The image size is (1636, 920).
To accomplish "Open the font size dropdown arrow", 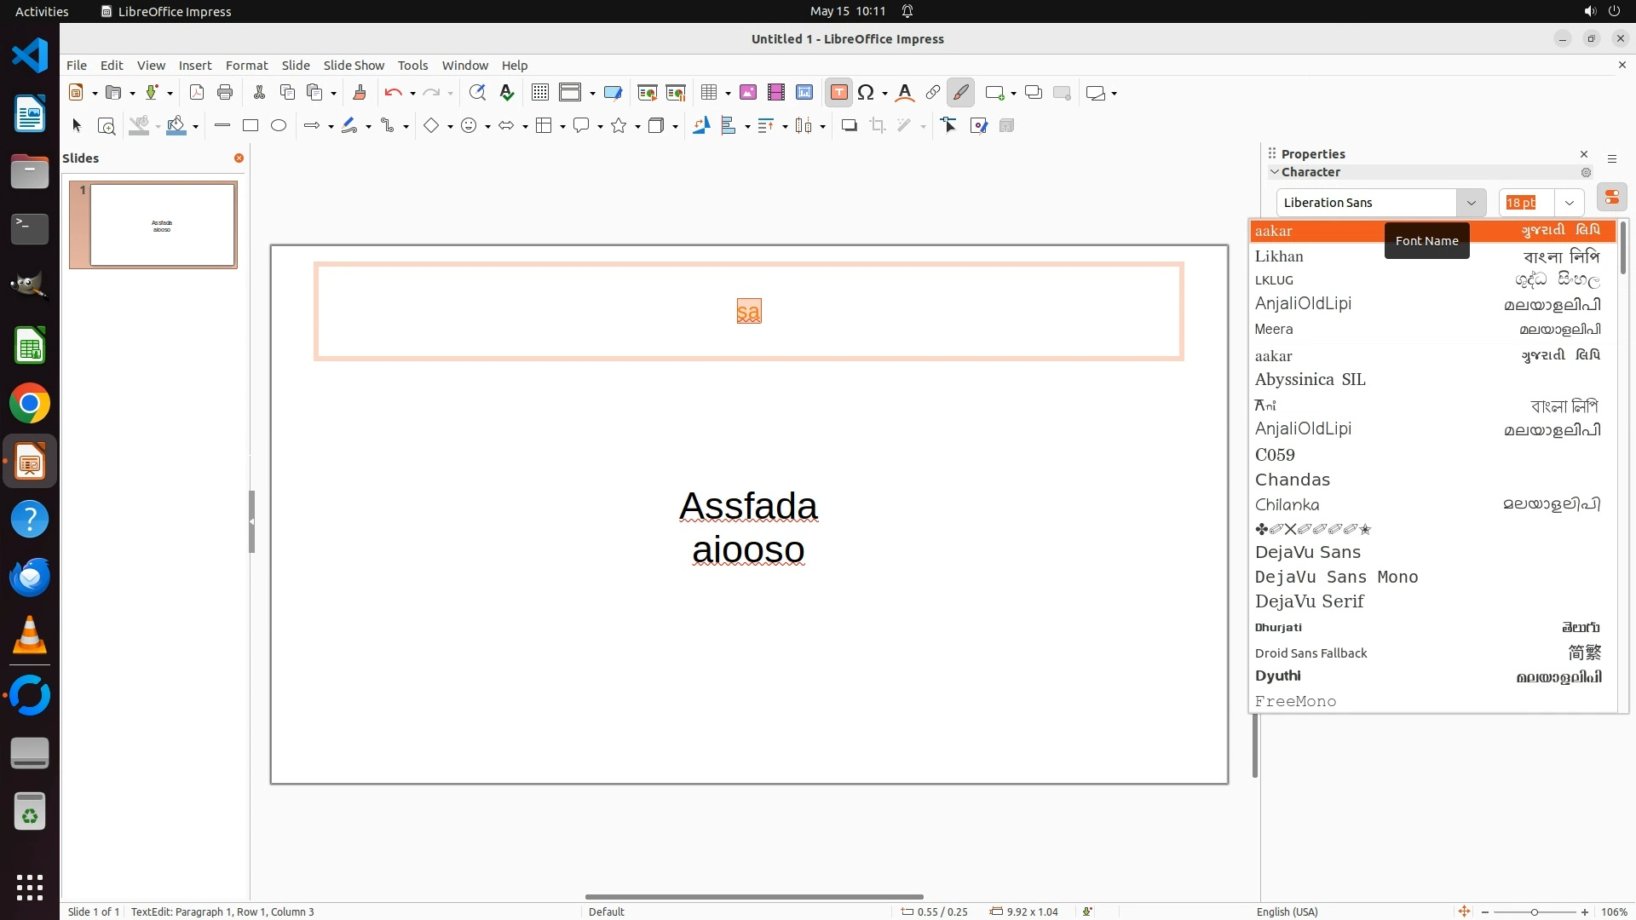I will [x=1569, y=203].
